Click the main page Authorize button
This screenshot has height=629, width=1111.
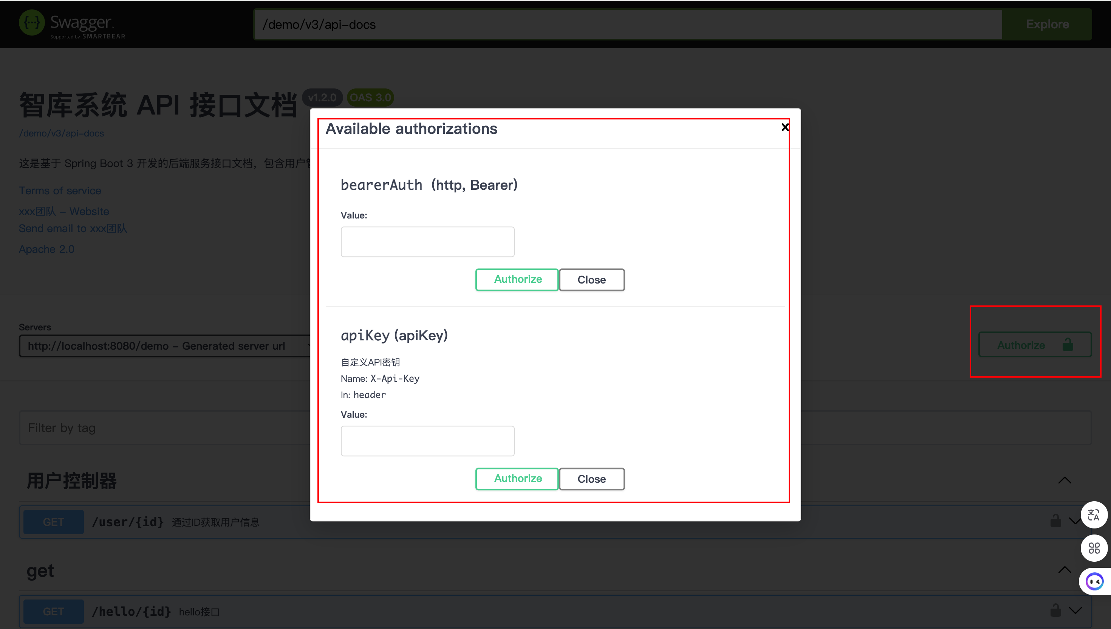[x=1035, y=345]
